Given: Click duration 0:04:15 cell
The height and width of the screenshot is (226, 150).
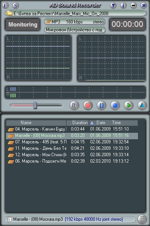Looking at the screenshot, I should (x=78, y=142).
